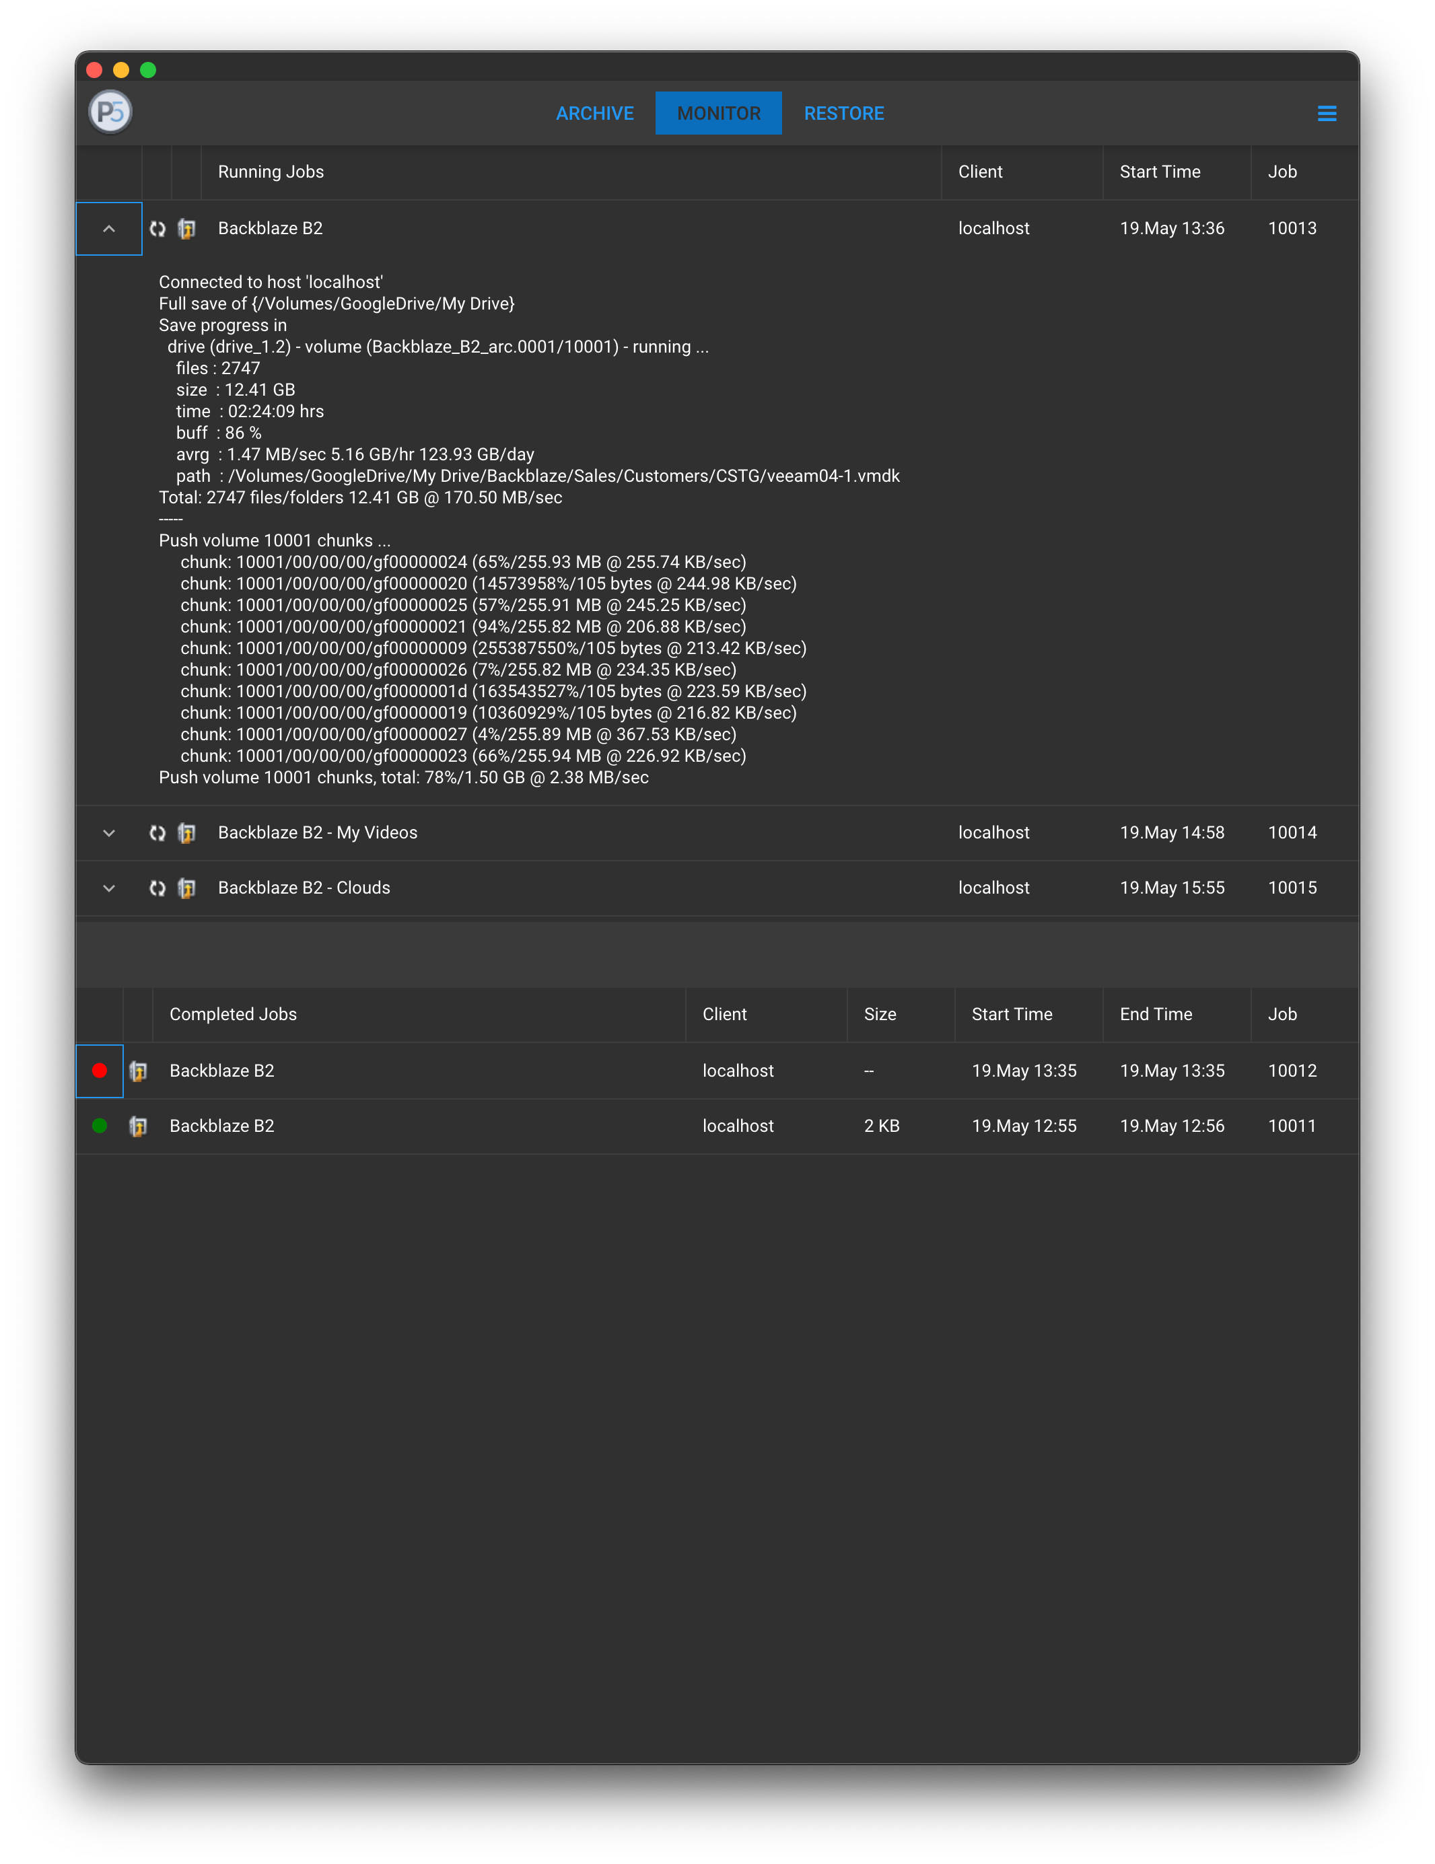This screenshot has height=1864, width=1435.
Task: Click localhost client of job 10014
Action: pos(993,833)
